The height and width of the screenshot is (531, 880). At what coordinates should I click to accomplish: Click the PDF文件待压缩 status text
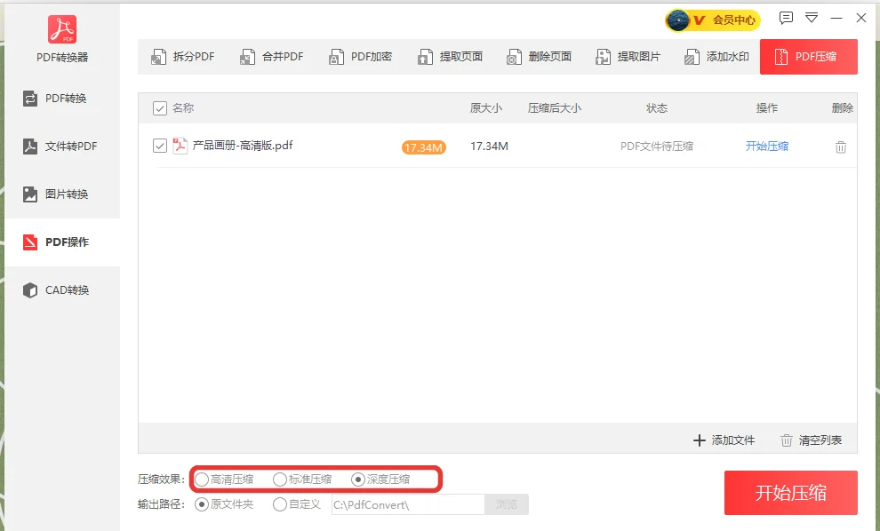[657, 147]
